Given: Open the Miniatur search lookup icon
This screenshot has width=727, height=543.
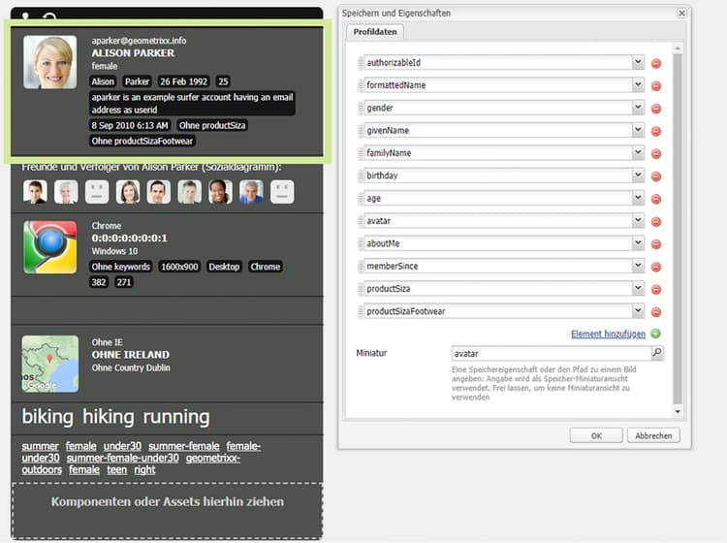Looking at the screenshot, I should (657, 353).
